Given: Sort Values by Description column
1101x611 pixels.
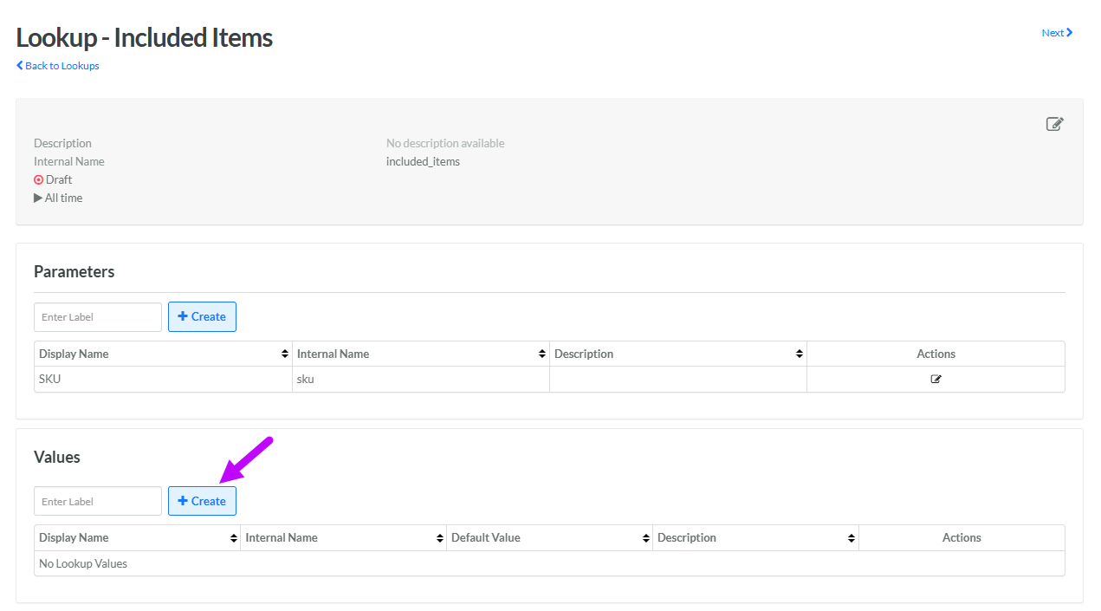Looking at the screenshot, I should click(852, 538).
